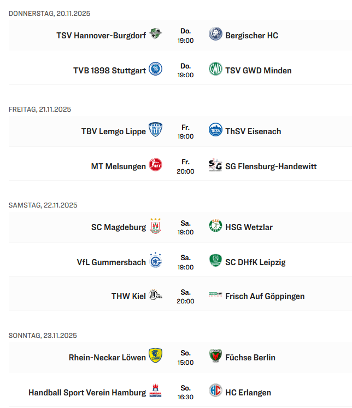This screenshot has height=408, width=352.
Task: Click the Sa. 20:00 kickoff time
Action: coord(186,296)
